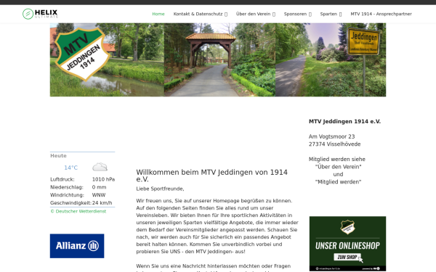
Task: Expand Kontakt & Datenschutz dropdown arrow
Action: click(226, 15)
